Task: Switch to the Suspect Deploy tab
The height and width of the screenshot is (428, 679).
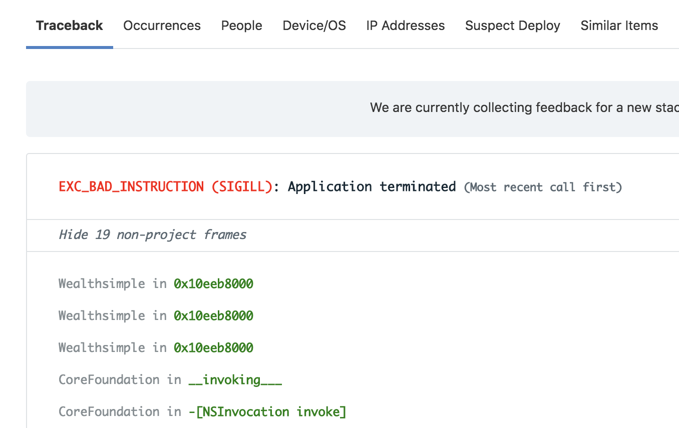Action: coord(512,25)
